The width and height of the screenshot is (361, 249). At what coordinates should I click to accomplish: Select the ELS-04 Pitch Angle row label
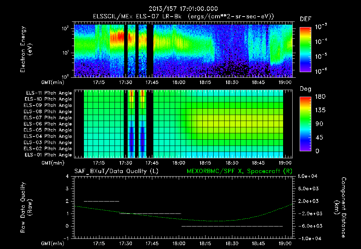[48, 136]
